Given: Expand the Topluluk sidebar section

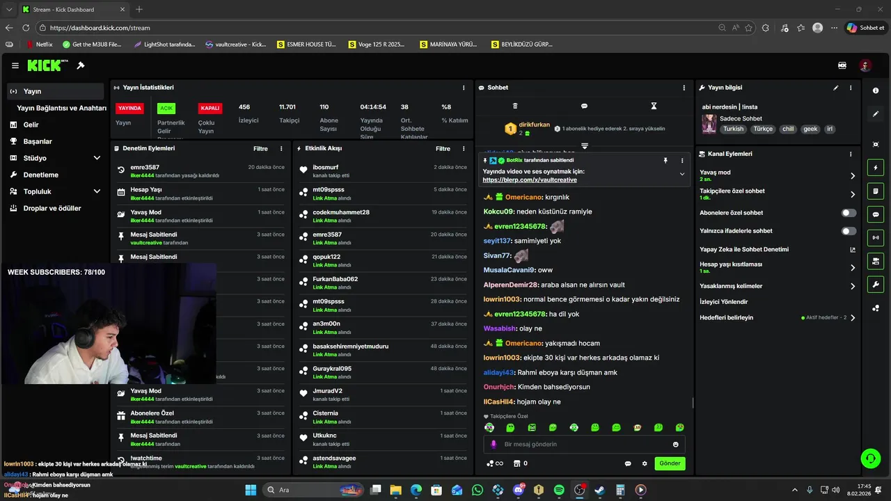Looking at the screenshot, I should [97, 191].
